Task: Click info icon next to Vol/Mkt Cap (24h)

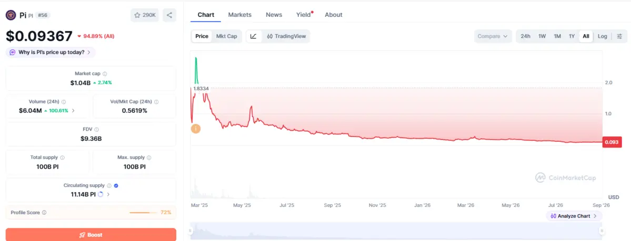Action: (156, 102)
